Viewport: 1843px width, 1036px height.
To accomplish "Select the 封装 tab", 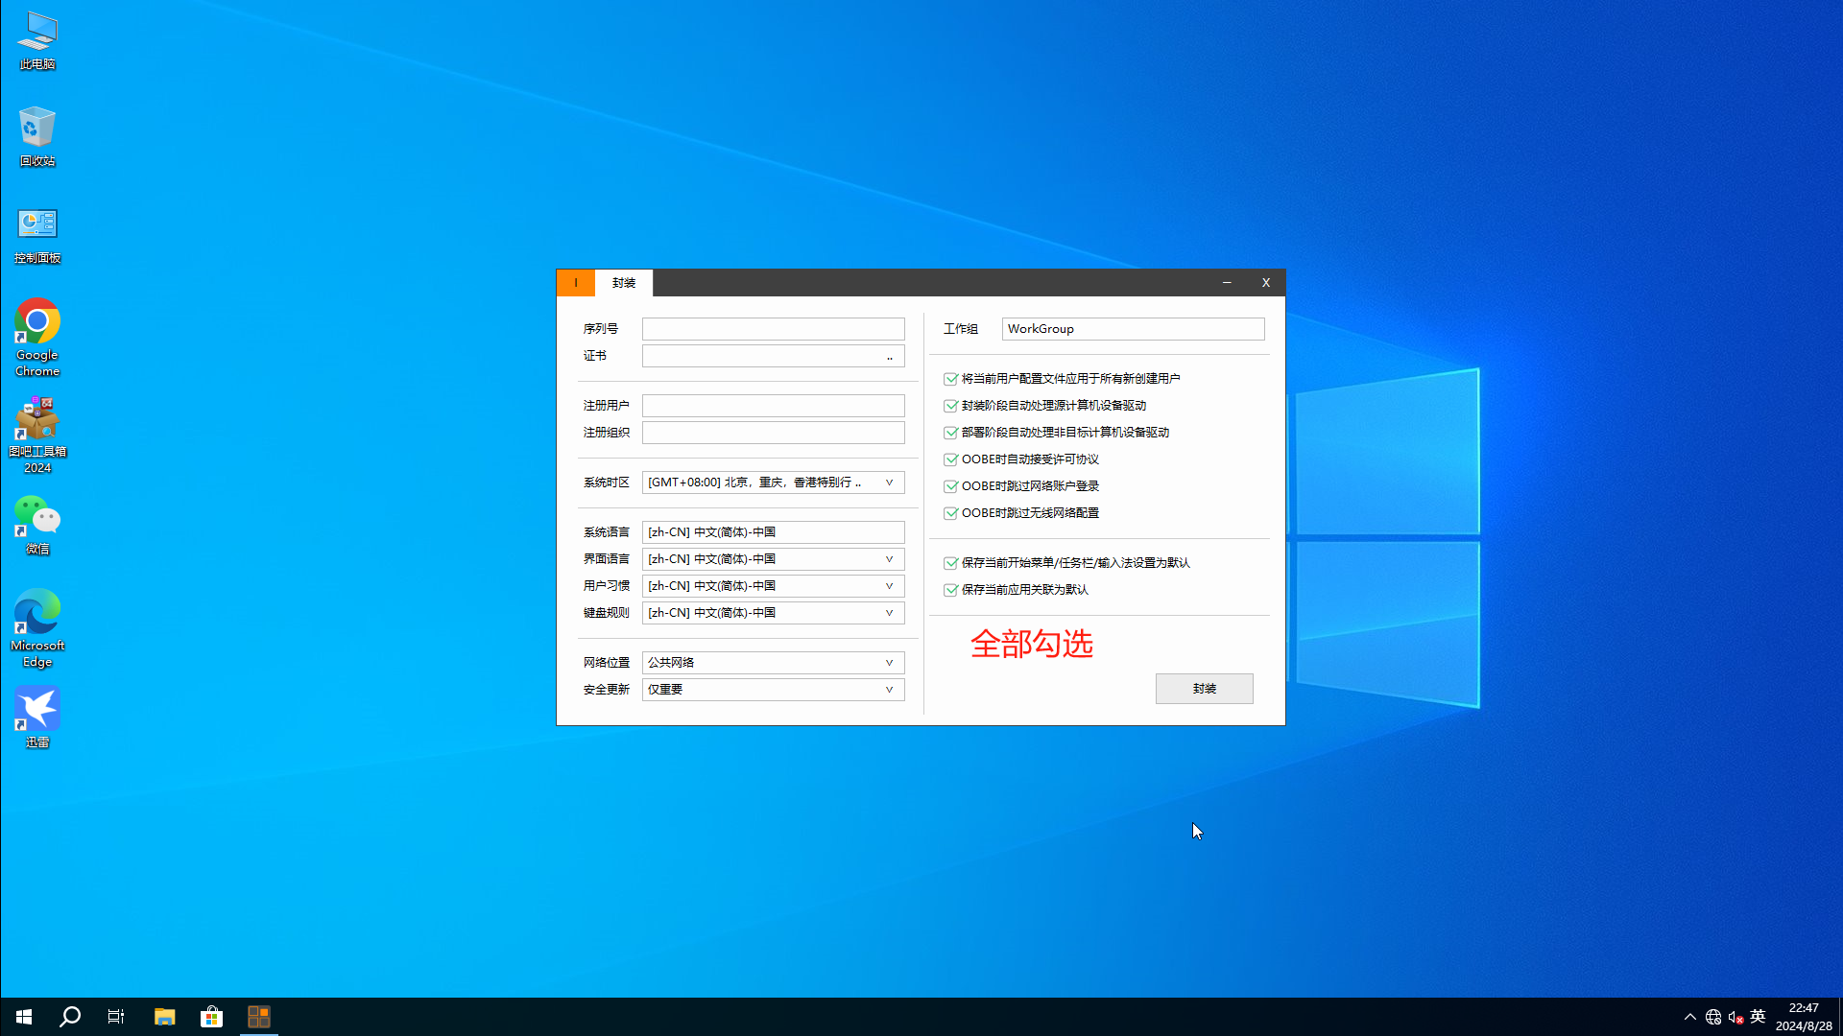I will [x=624, y=283].
